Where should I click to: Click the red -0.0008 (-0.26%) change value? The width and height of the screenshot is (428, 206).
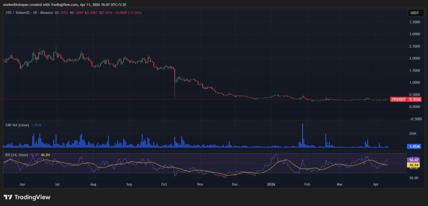[127, 13]
